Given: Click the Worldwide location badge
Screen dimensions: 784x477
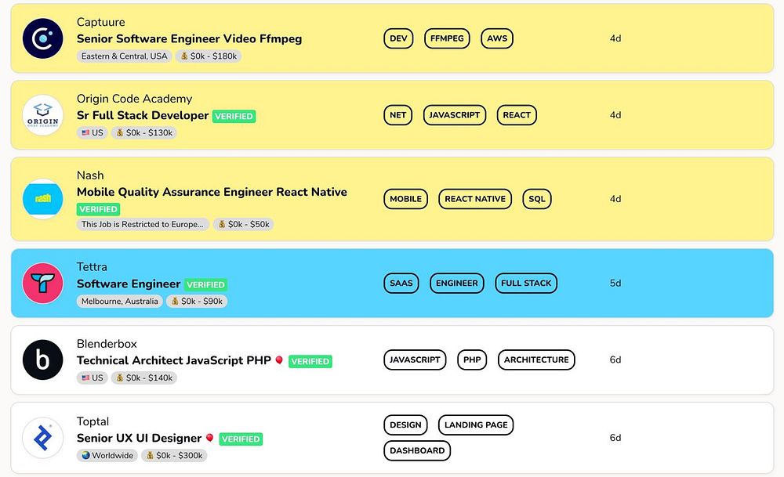Looking at the screenshot, I should click(x=107, y=455).
